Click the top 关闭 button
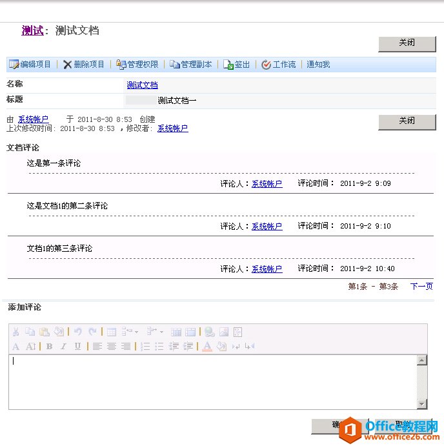This screenshot has width=444, height=448. tap(407, 43)
